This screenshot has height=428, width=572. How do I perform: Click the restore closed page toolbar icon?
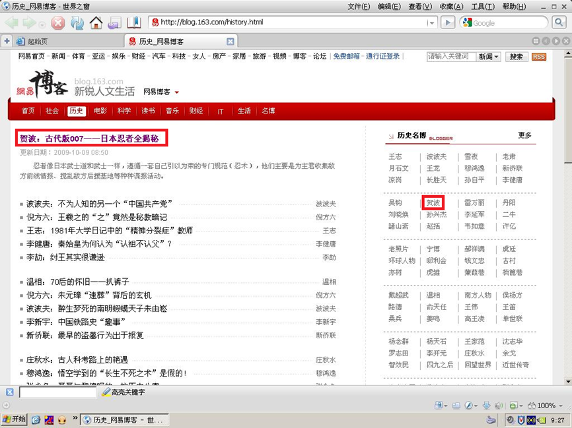pos(114,23)
